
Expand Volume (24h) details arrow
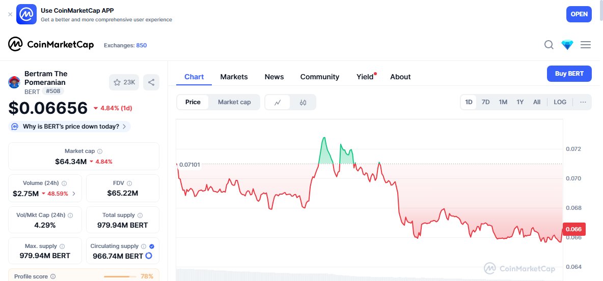74,194
